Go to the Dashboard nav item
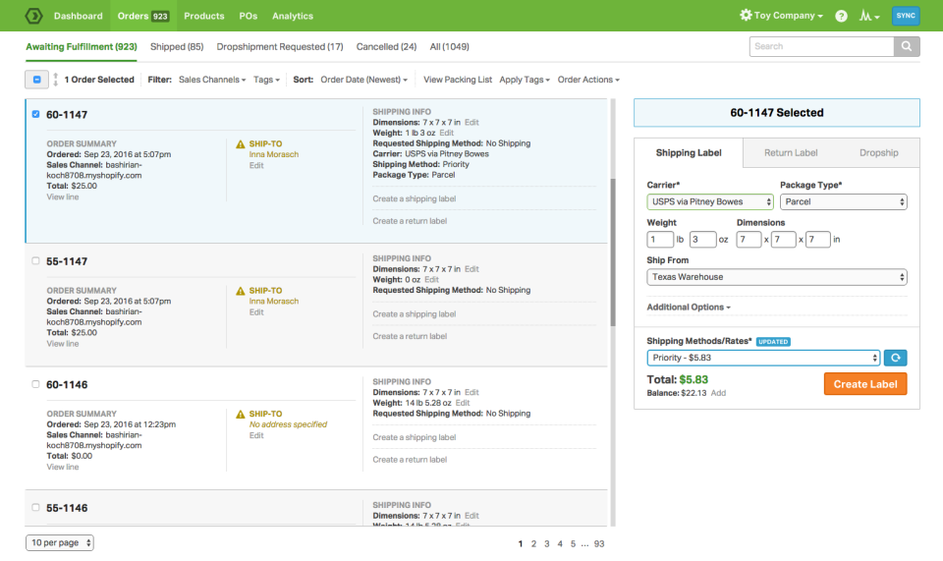The width and height of the screenshot is (943, 561). click(x=79, y=16)
